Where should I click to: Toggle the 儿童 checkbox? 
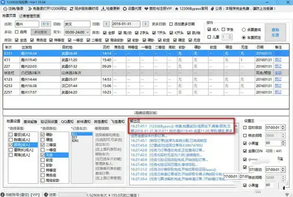point(209,37)
